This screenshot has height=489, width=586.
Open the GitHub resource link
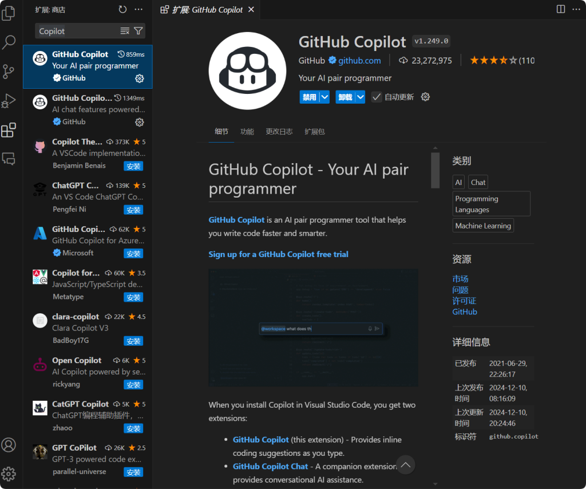(x=465, y=312)
